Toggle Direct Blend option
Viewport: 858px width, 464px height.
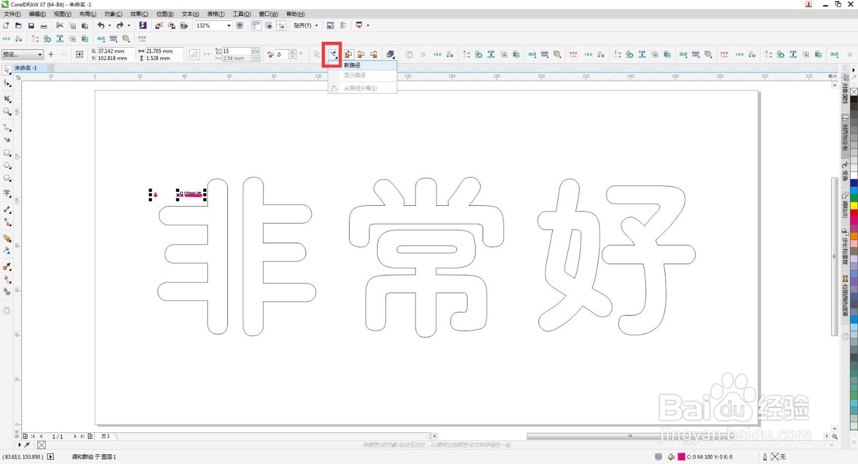coord(349,54)
